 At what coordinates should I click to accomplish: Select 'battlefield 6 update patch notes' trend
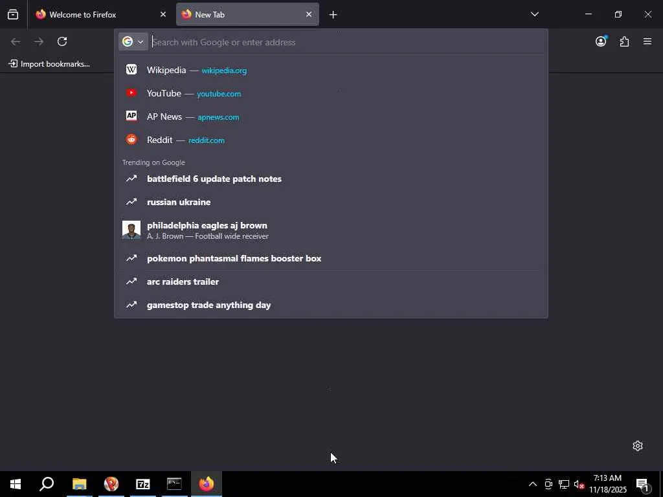point(331,179)
